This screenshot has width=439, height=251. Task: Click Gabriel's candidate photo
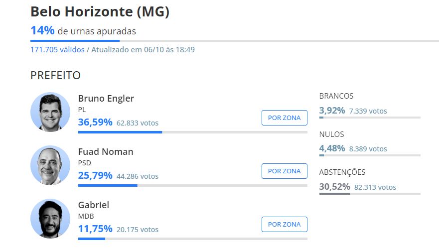(50, 219)
